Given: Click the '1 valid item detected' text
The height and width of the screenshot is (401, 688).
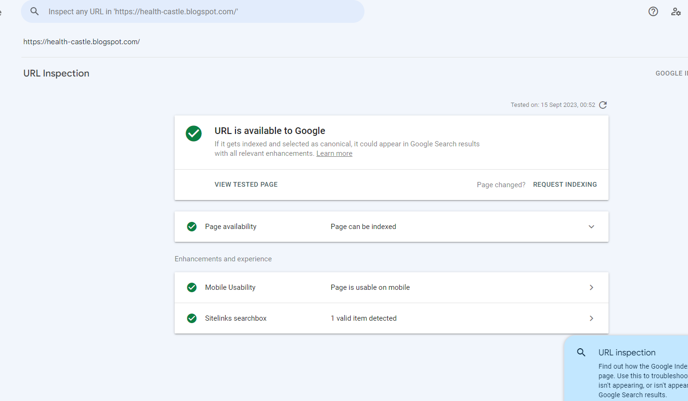Looking at the screenshot, I should coord(364,318).
